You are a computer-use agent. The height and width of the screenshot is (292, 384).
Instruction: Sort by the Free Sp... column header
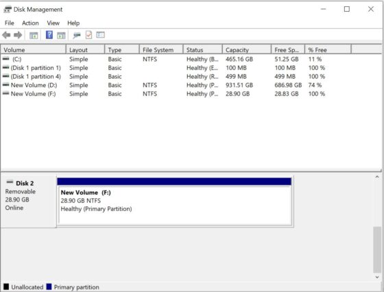click(288, 49)
